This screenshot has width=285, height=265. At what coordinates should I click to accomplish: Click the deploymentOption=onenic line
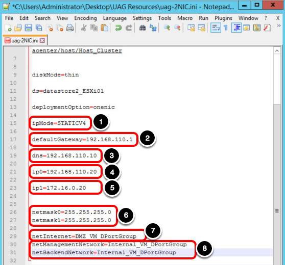coord(73,107)
